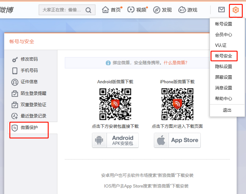Click the games controller icon
The height and width of the screenshot is (194, 246).
pyautogui.click(x=182, y=10)
